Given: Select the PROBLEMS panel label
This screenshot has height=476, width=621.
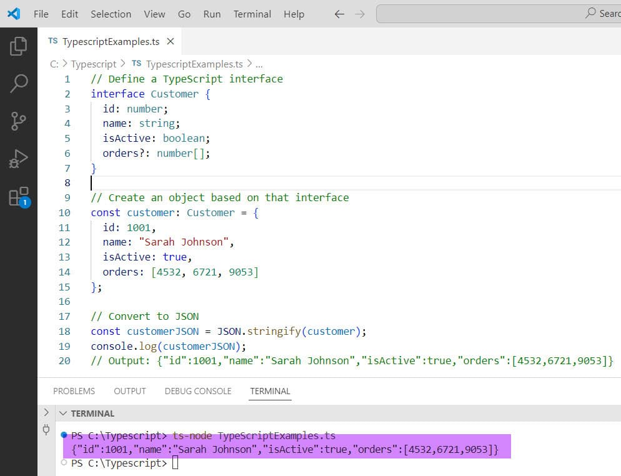Looking at the screenshot, I should (74, 391).
